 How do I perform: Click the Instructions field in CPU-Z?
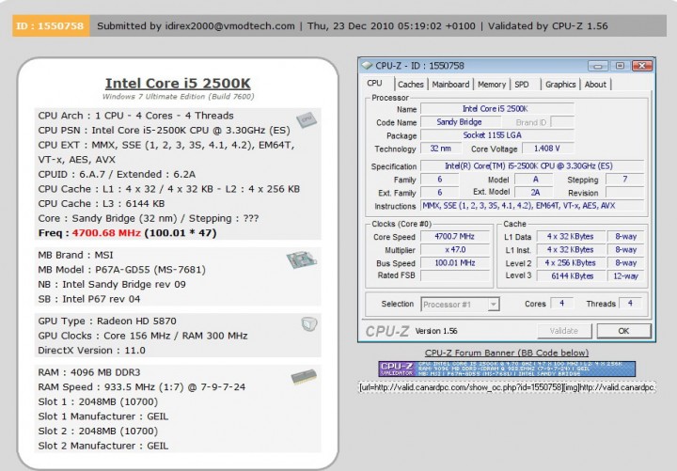coord(532,206)
